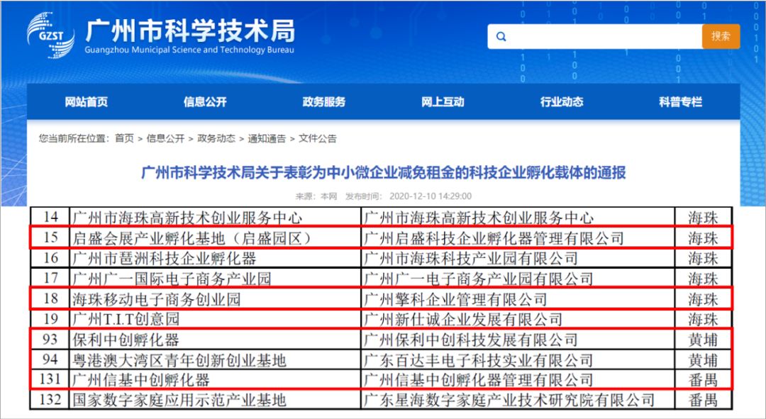Open the 网上互动 navigation menu
This screenshot has height=419, width=766.
443,101
